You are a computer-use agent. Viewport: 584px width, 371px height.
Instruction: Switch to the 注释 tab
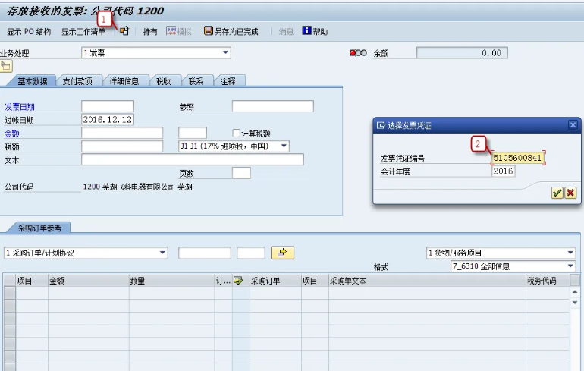[x=228, y=81]
